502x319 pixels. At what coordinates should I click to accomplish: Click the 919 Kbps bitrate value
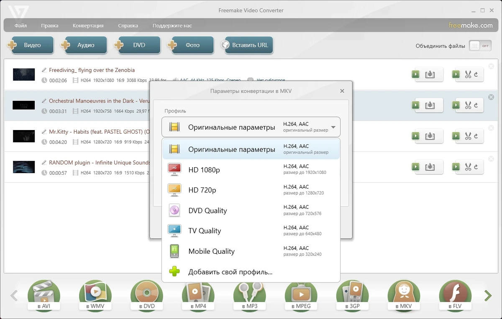[x=133, y=142]
